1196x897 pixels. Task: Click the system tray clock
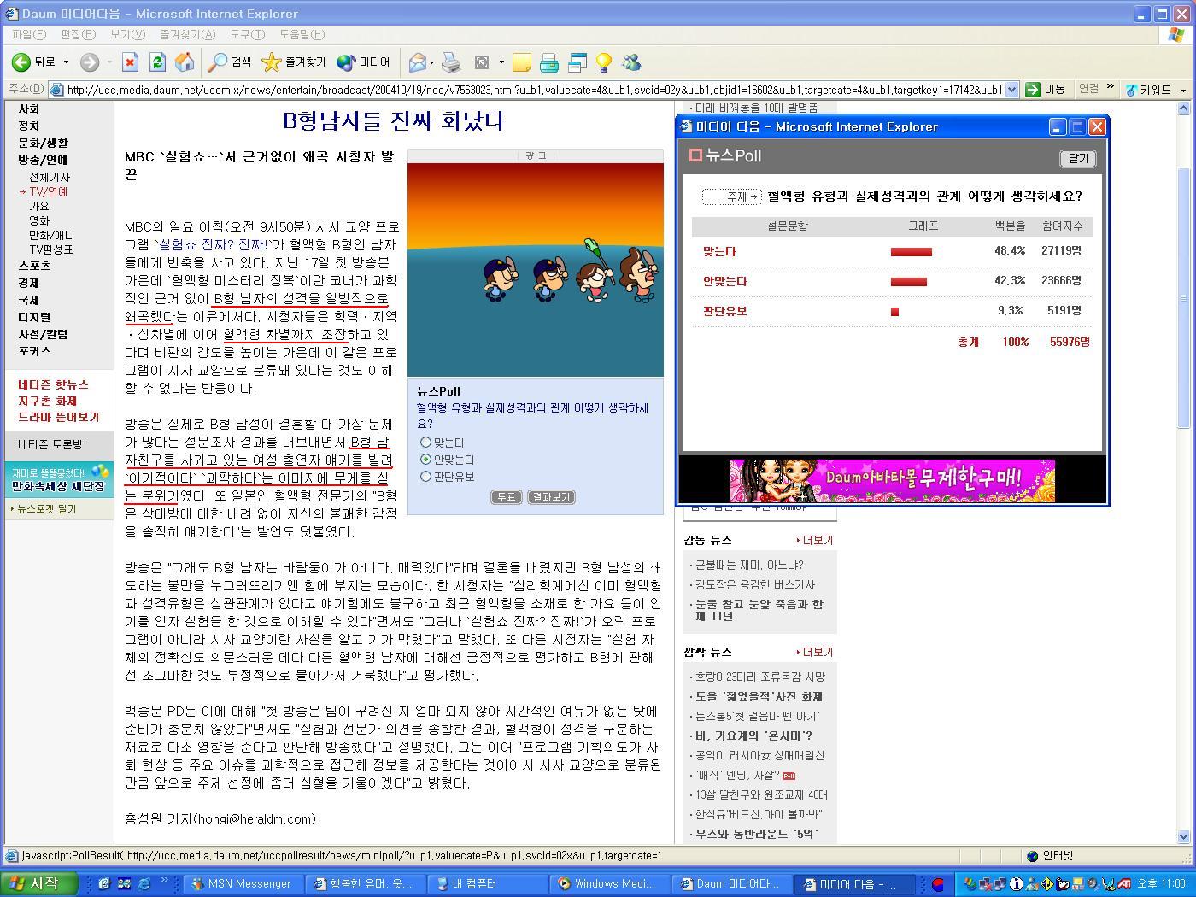point(1161,884)
